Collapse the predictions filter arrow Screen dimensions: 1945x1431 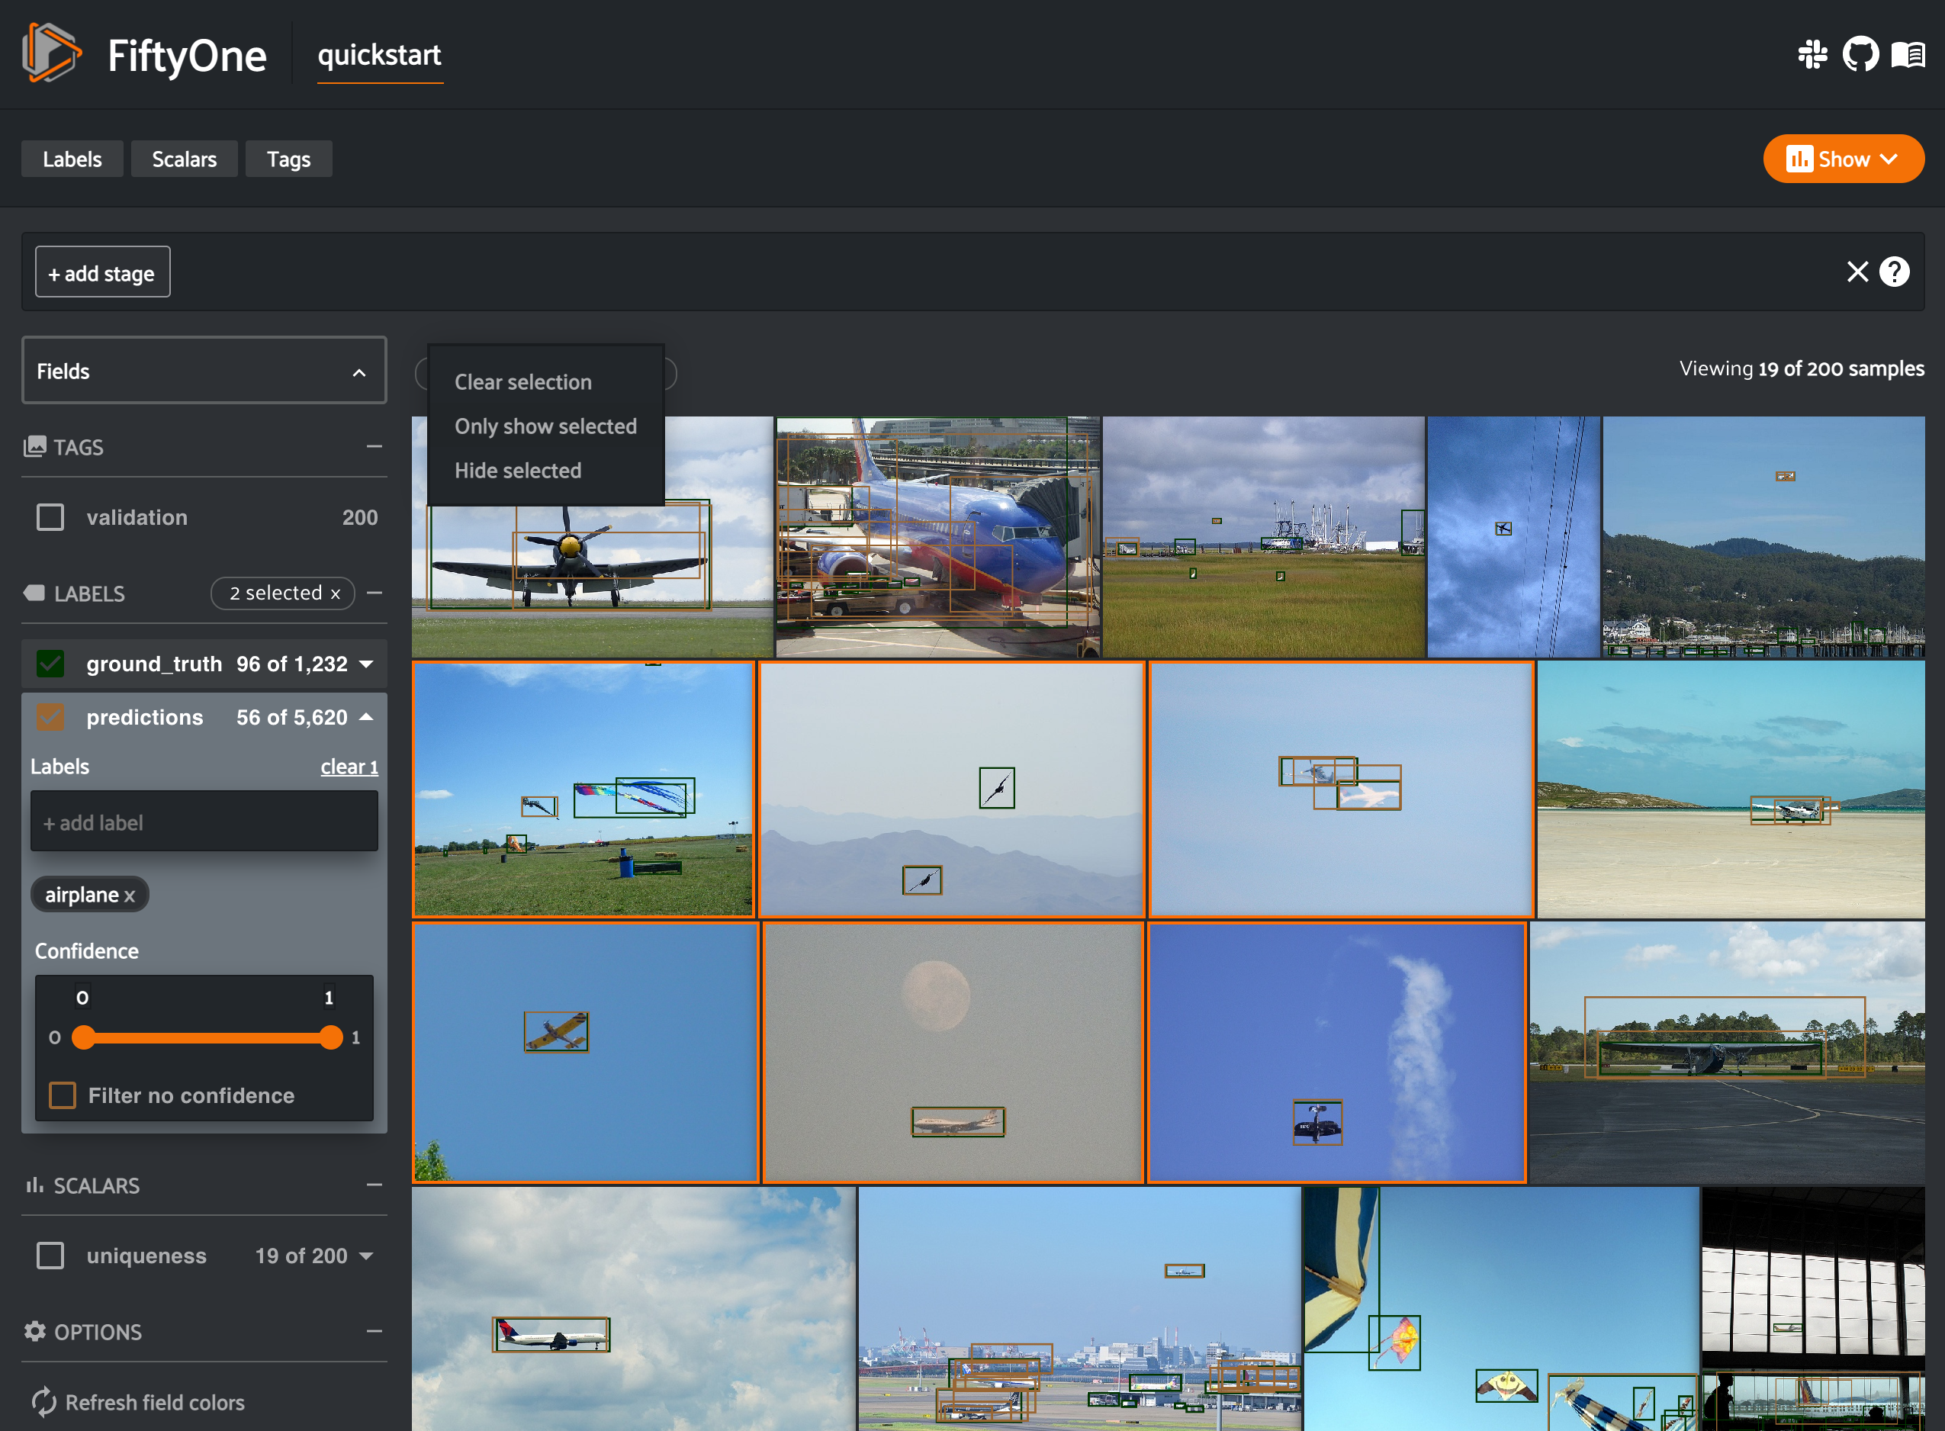[x=366, y=717]
